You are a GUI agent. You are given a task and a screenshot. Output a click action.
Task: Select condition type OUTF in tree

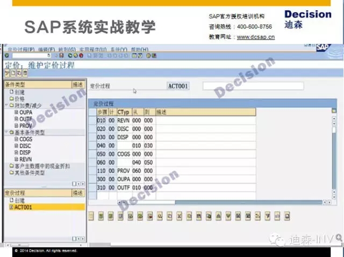[x=24, y=119]
